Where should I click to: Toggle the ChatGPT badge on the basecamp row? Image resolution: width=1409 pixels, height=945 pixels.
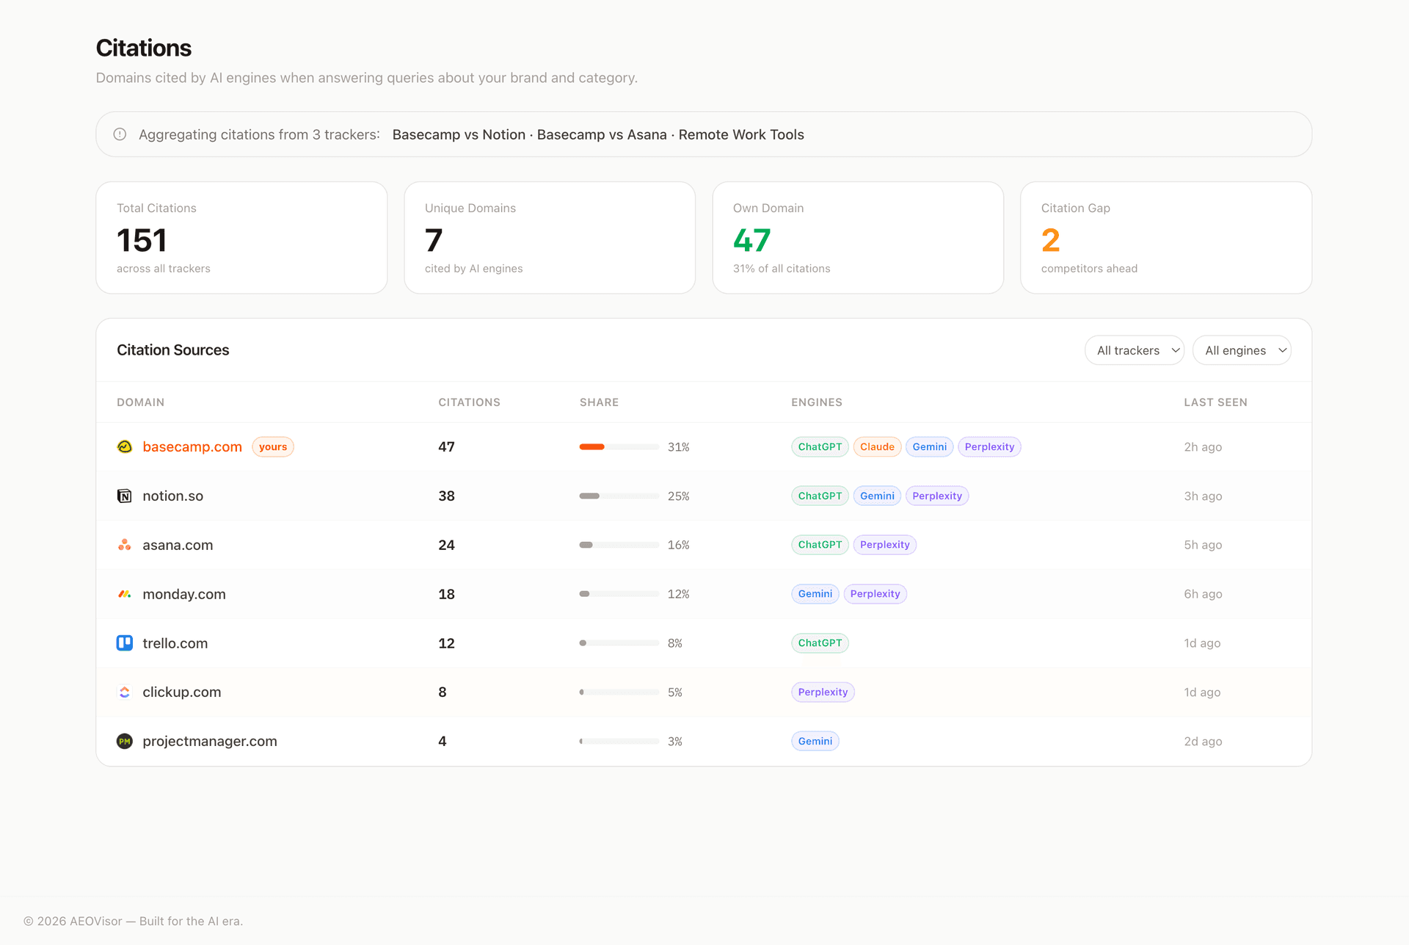(820, 446)
